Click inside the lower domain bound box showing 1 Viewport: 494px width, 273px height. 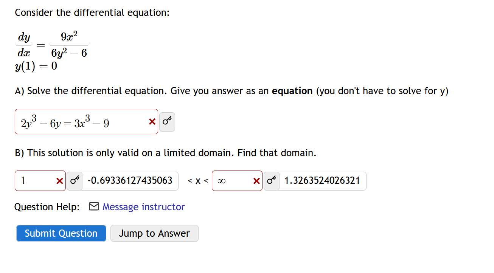coord(34,181)
